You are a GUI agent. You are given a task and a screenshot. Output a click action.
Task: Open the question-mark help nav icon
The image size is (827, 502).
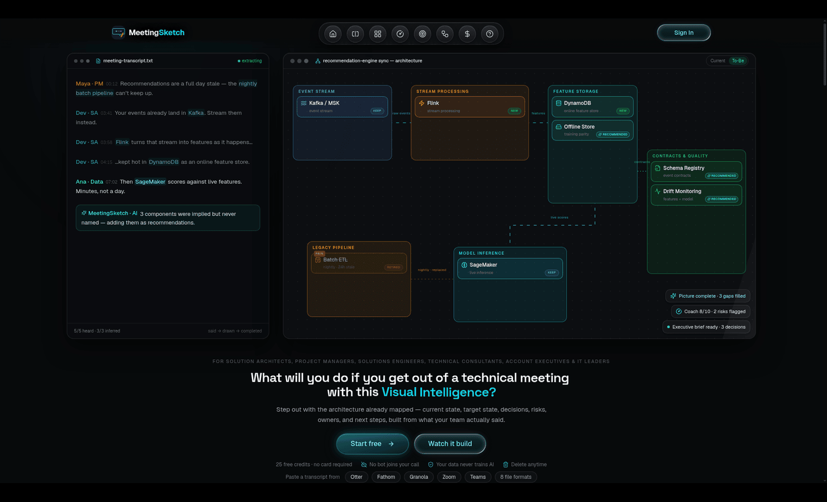click(489, 34)
